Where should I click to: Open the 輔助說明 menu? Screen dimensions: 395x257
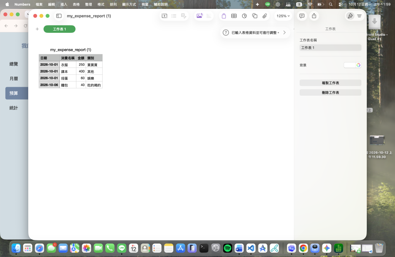tap(161, 4)
